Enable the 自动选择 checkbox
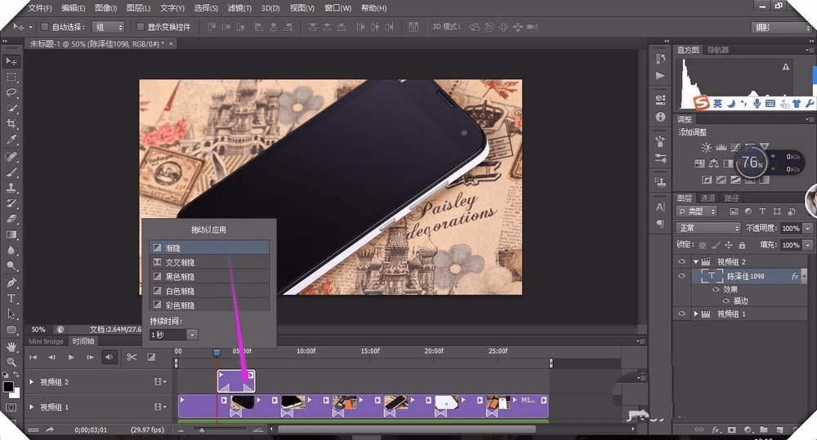This screenshot has height=440, width=817. tap(44, 27)
